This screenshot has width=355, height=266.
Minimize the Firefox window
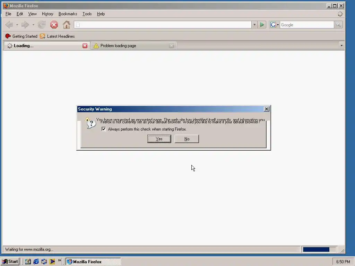[x=329, y=6]
